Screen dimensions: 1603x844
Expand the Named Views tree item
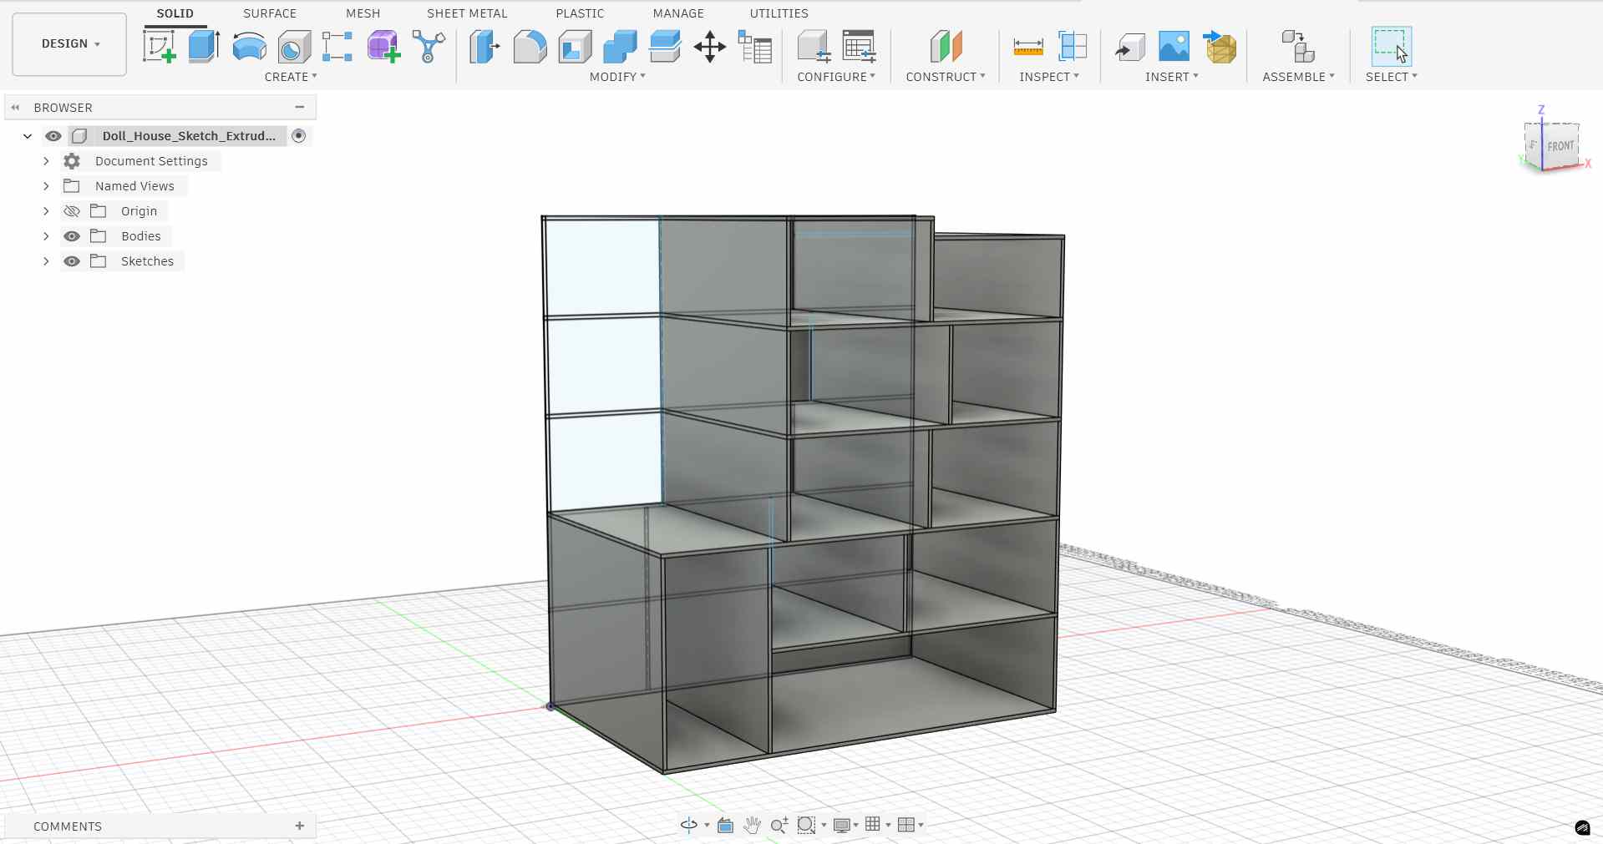(x=46, y=185)
